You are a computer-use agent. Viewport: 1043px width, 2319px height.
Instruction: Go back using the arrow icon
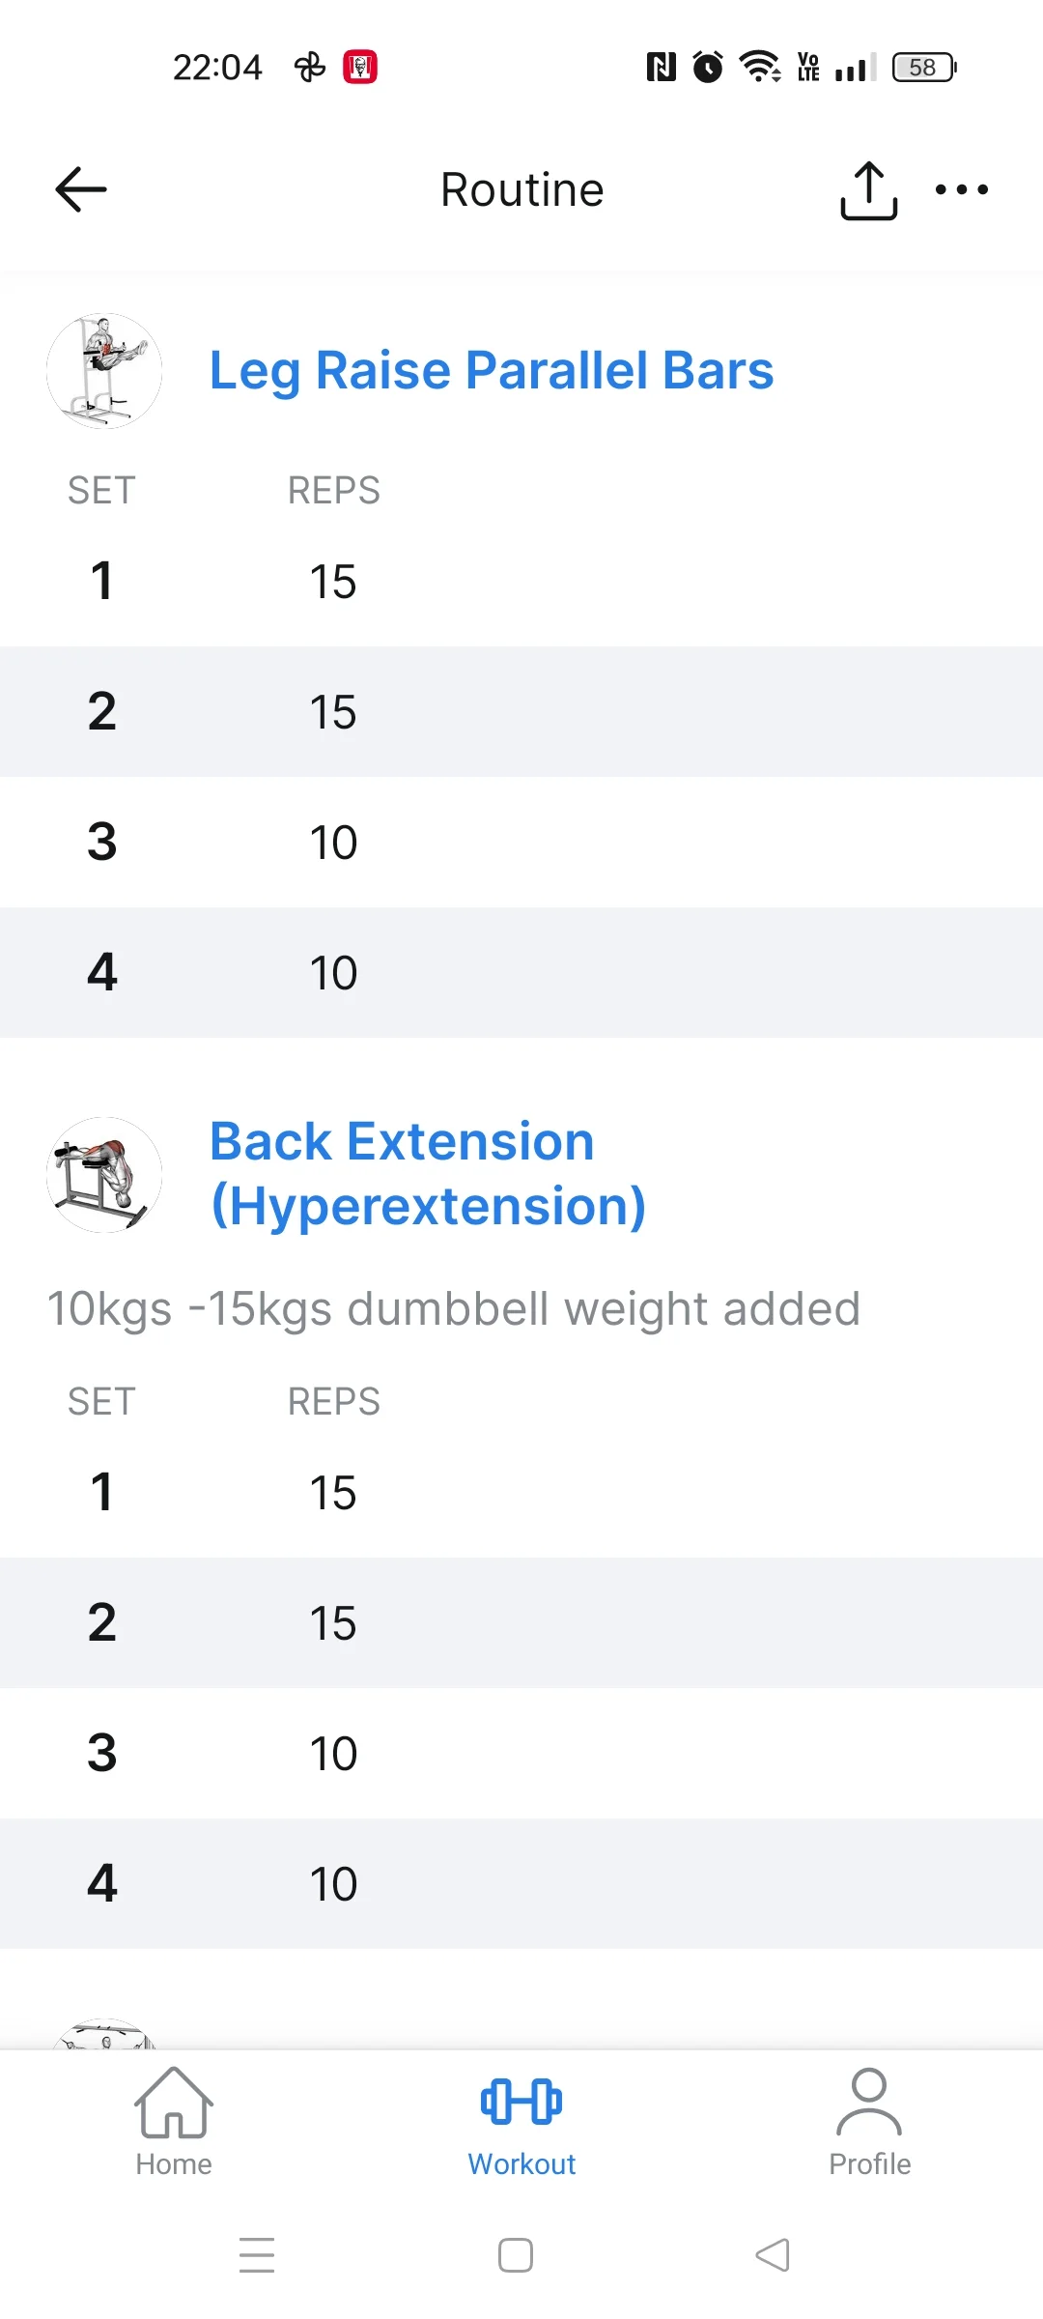tap(81, 189)
